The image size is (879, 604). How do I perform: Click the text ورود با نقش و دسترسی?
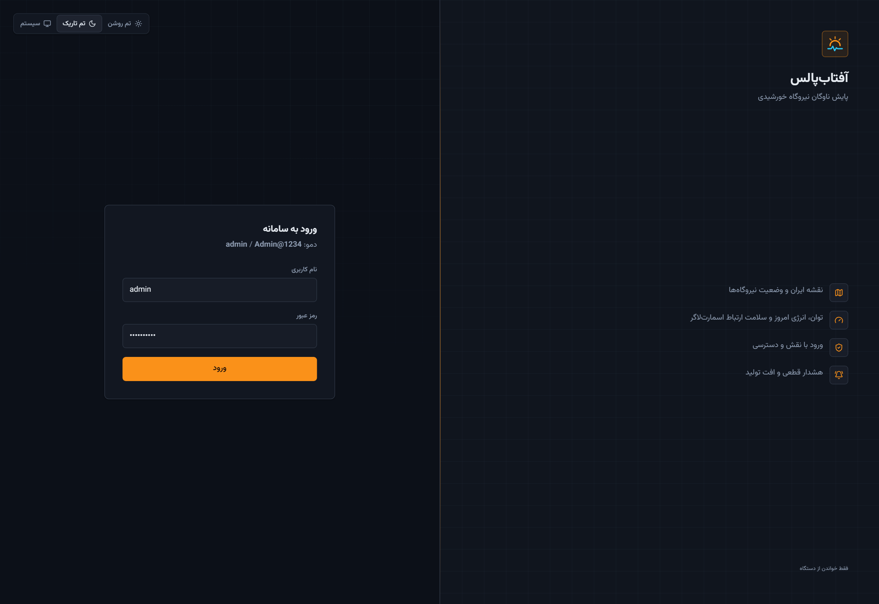click(x=787, y=345)
